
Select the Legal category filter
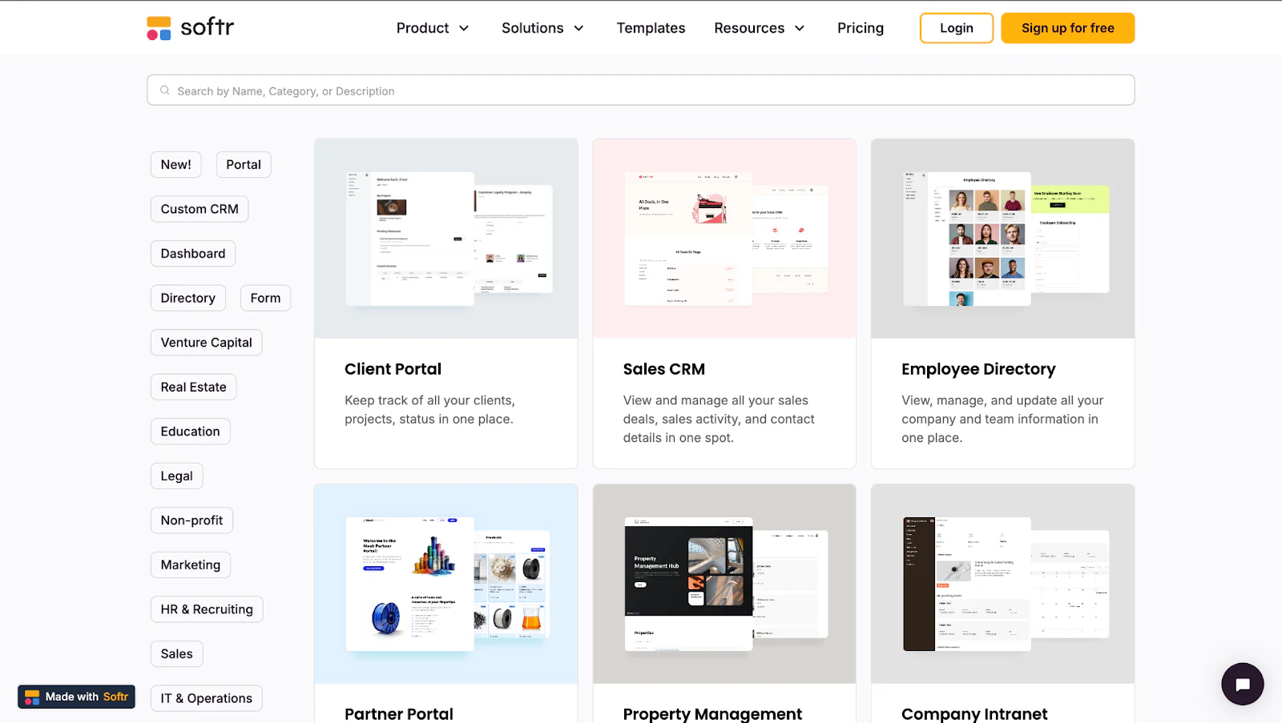click(176, 476)
